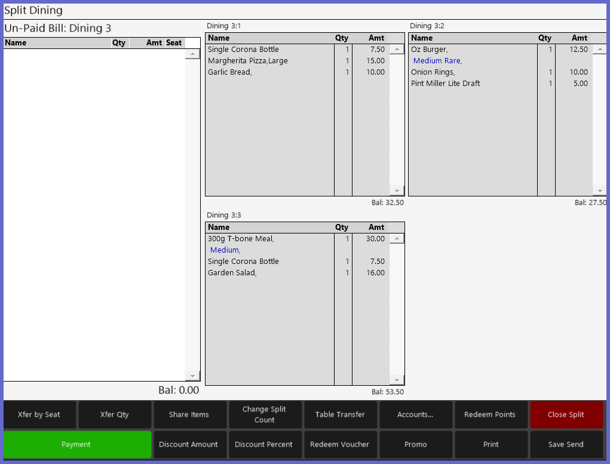This screenshot has width=610, height=464.
Task: Select Margherita Pizza,Large in Dining 3:1
Action: [248, 61]
